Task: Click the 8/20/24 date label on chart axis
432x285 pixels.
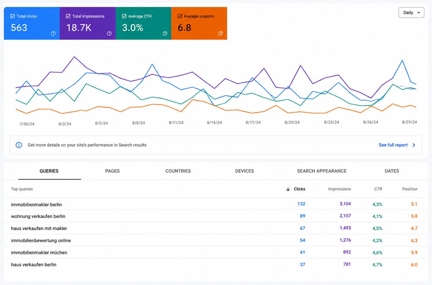Action: click(292, 122)
